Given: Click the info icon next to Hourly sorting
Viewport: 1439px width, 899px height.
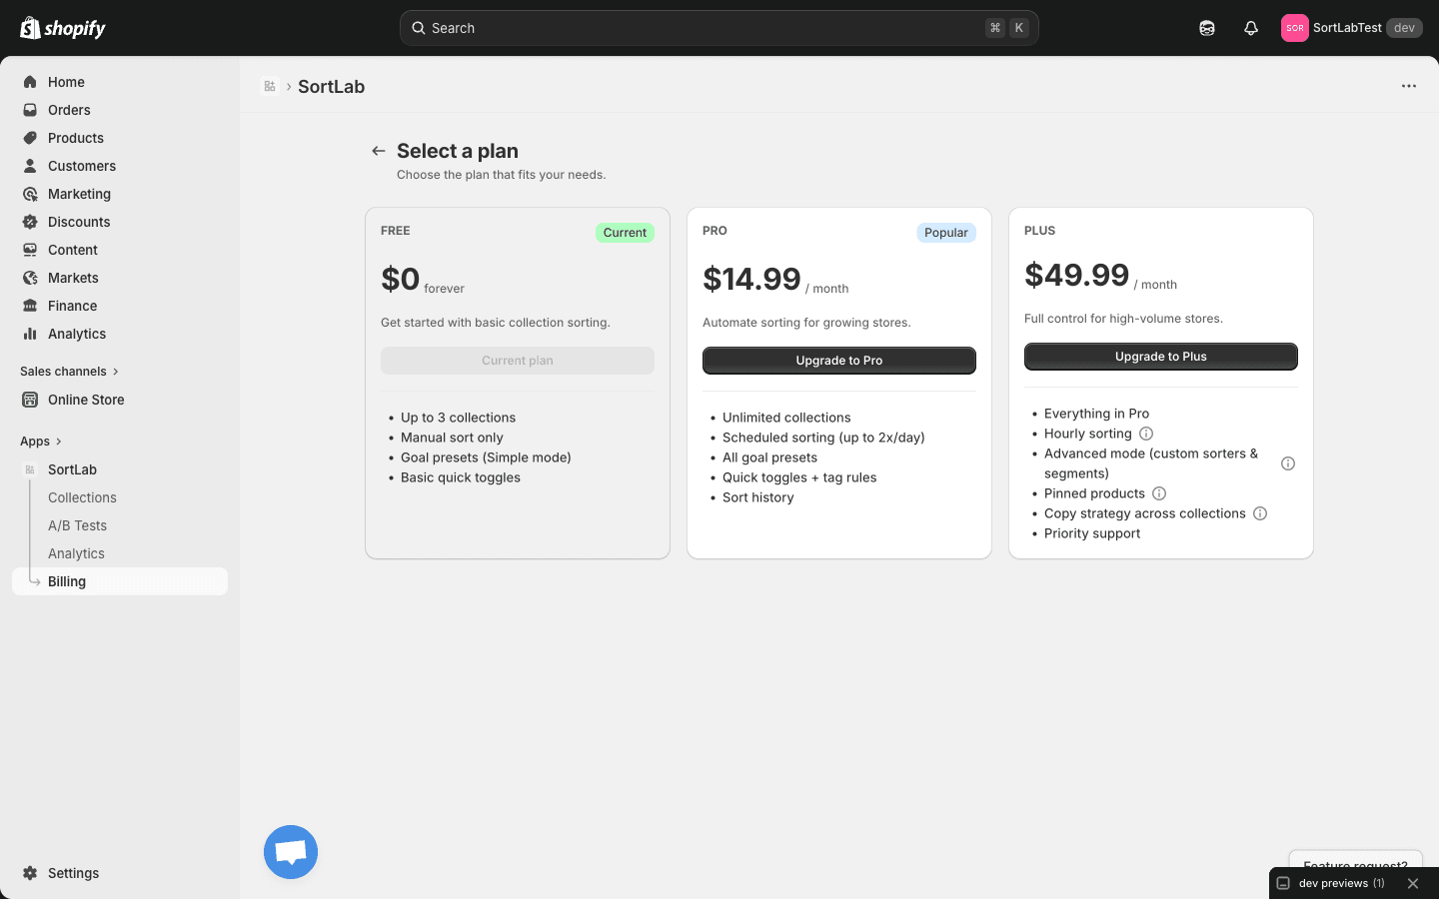Looking at the screenshot, I should click(1146, 434).
